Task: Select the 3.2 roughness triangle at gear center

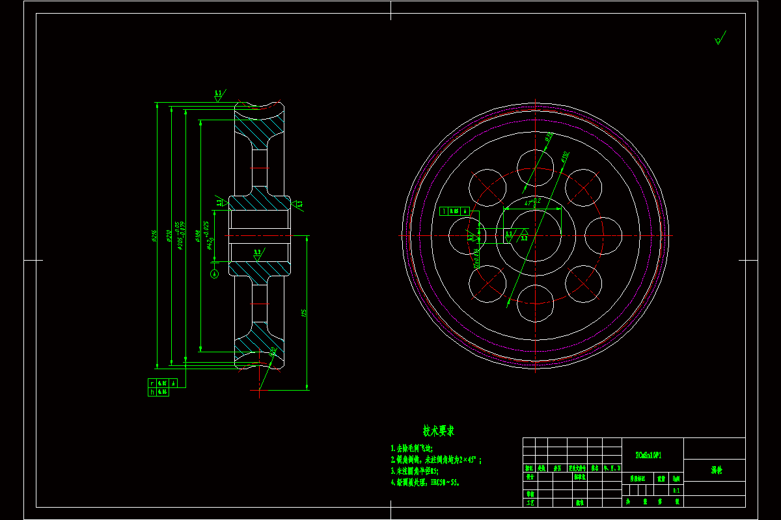Action: [x=524, y=235]
